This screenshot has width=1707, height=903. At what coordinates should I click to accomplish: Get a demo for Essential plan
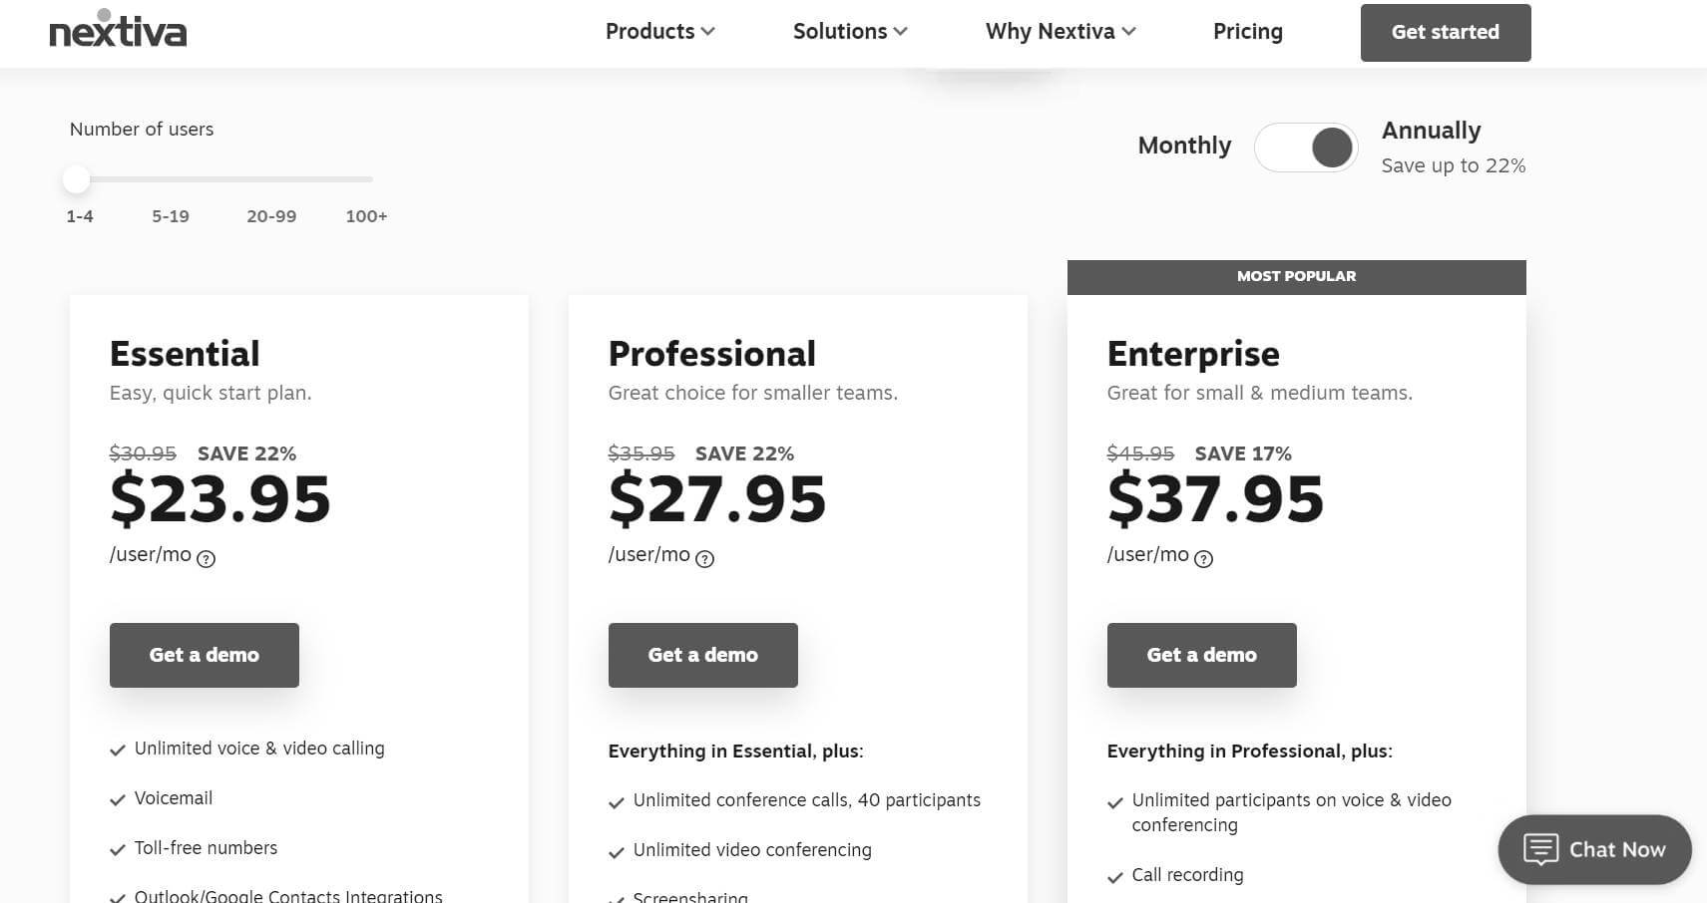(x=205, y=655)
